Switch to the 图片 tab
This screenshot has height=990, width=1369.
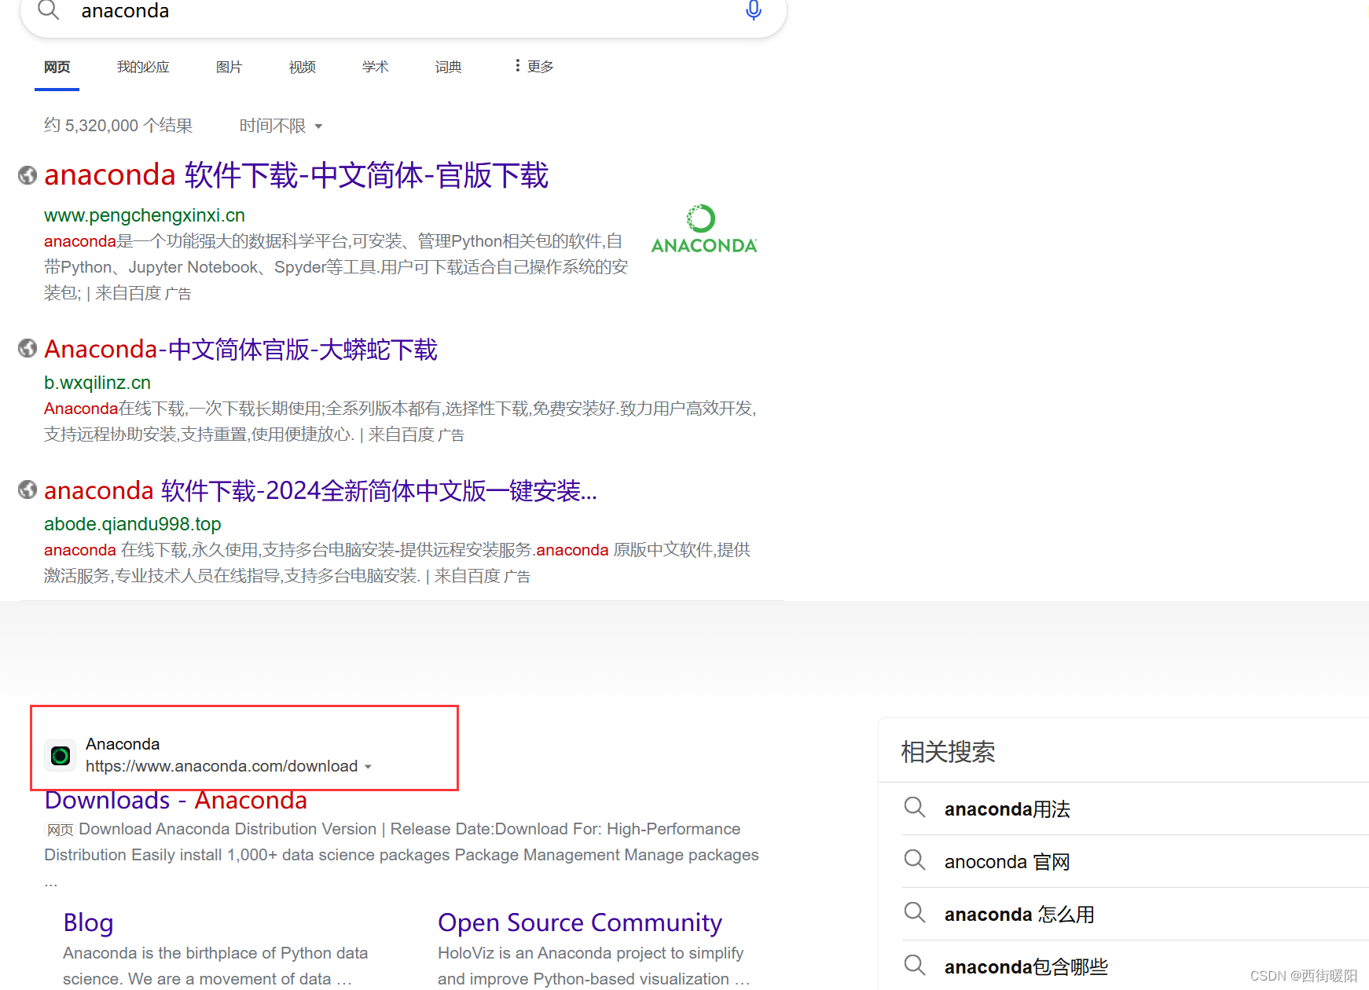pyautogui.click(x=229, y=68)
